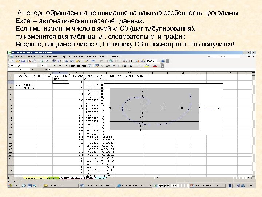Decrease indent in the Formatting toolbar

click(126, 66)
